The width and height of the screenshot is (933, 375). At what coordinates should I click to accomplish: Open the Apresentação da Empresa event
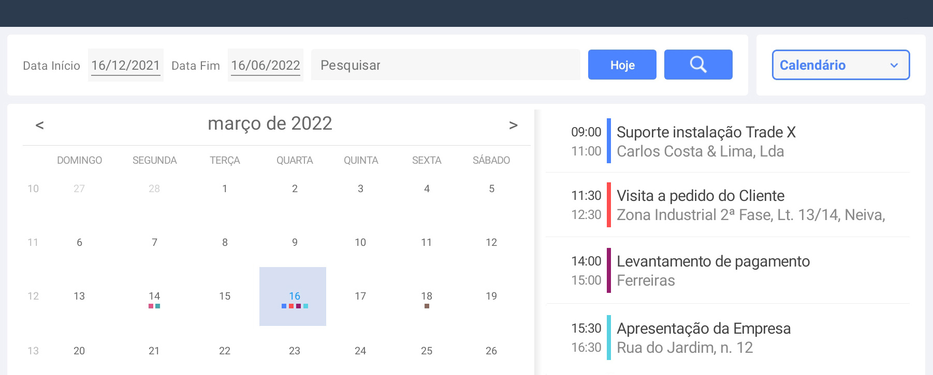click(704, 329)
